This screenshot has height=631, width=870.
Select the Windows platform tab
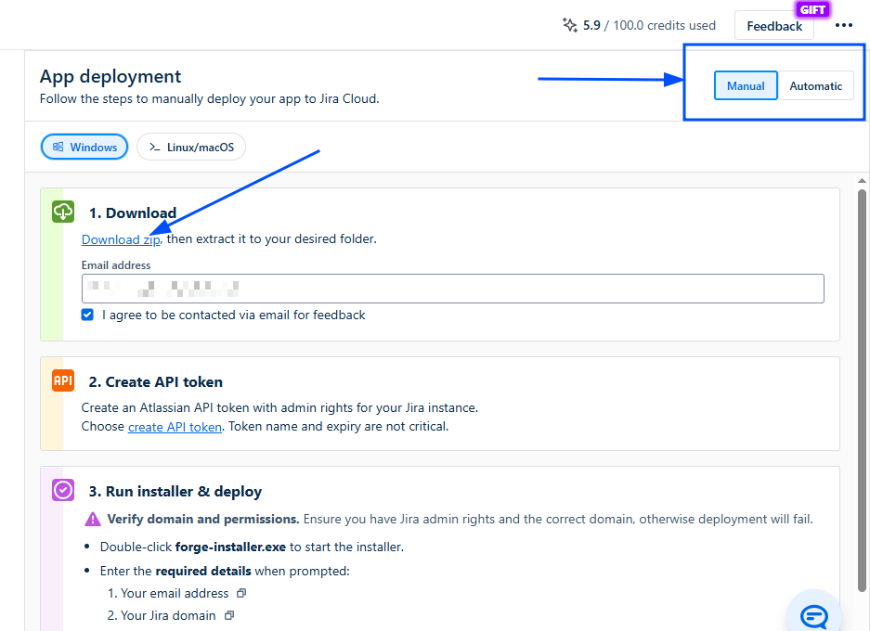pos(84,147)
